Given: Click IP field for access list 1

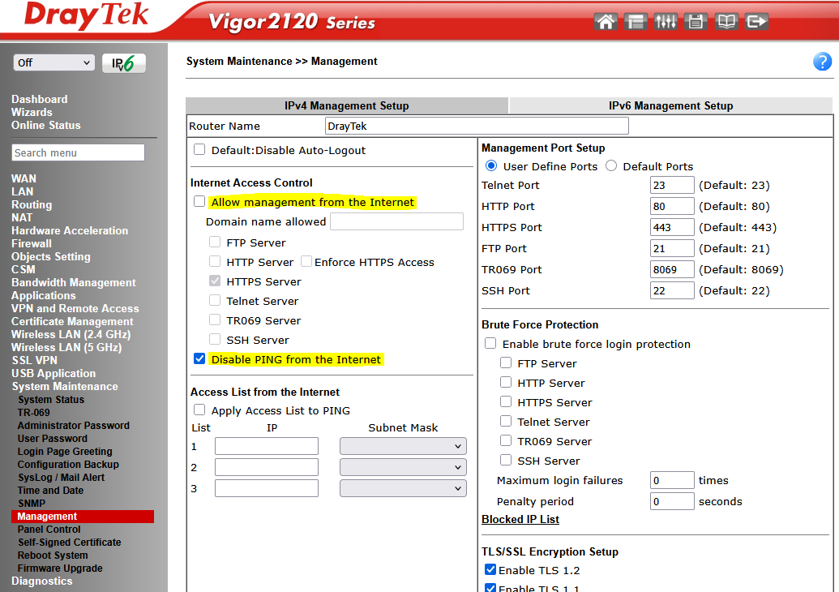Looking at the screenshot, I should [x=267, y=446].
